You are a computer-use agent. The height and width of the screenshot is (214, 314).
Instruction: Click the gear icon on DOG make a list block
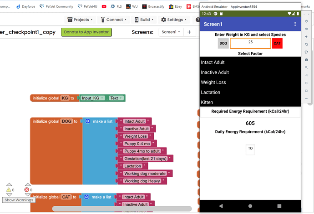coord(87,121)
